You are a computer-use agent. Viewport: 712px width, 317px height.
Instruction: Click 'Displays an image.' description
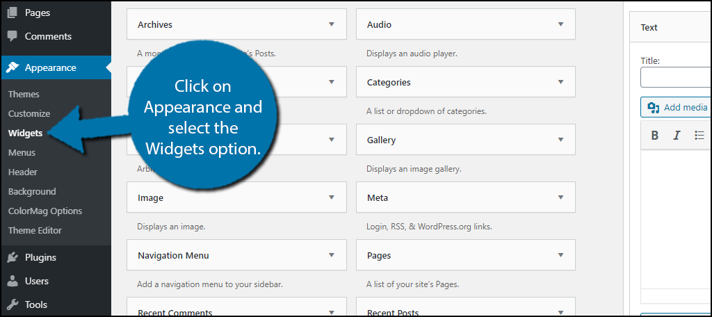click(x=171, y=227)
